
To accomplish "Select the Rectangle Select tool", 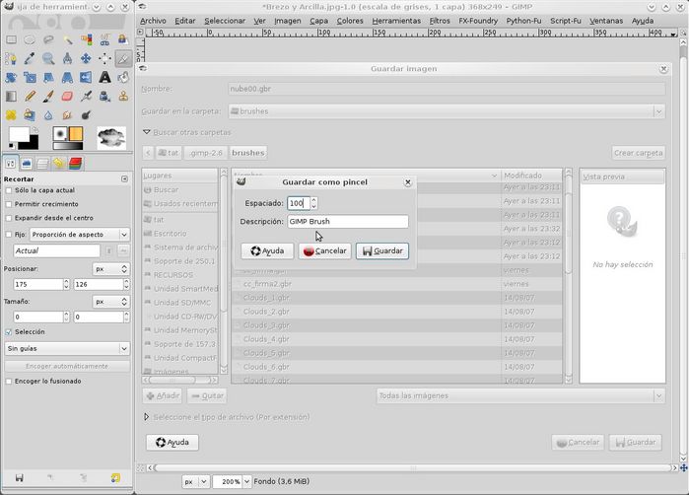I will click(x=11, y=40).
